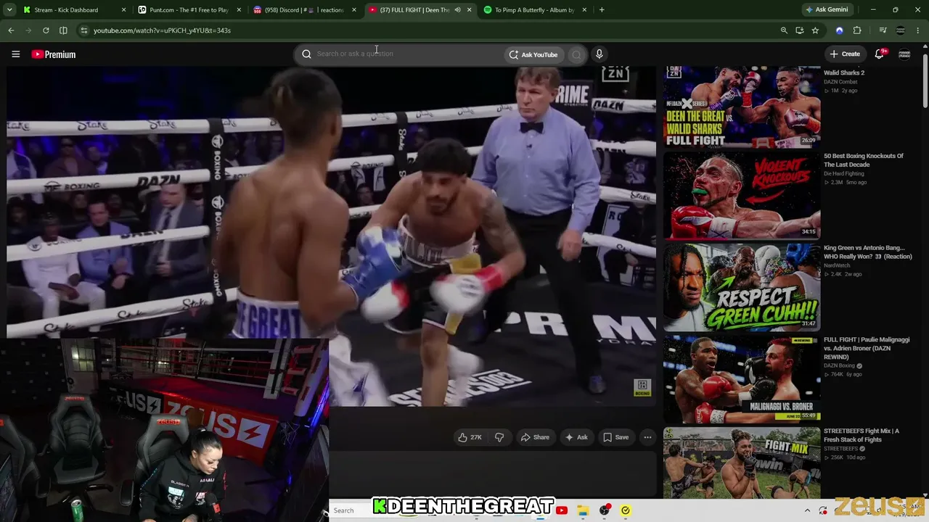Viewport: 929px width, 522px height.
Task: Switch to the Discord reactions tab
Action: pyautogui.click(x=306, y=10)
